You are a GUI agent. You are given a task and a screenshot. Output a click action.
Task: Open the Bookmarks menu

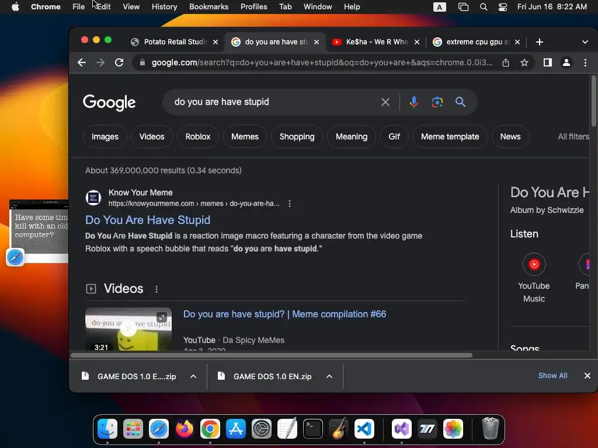[208, 7]
